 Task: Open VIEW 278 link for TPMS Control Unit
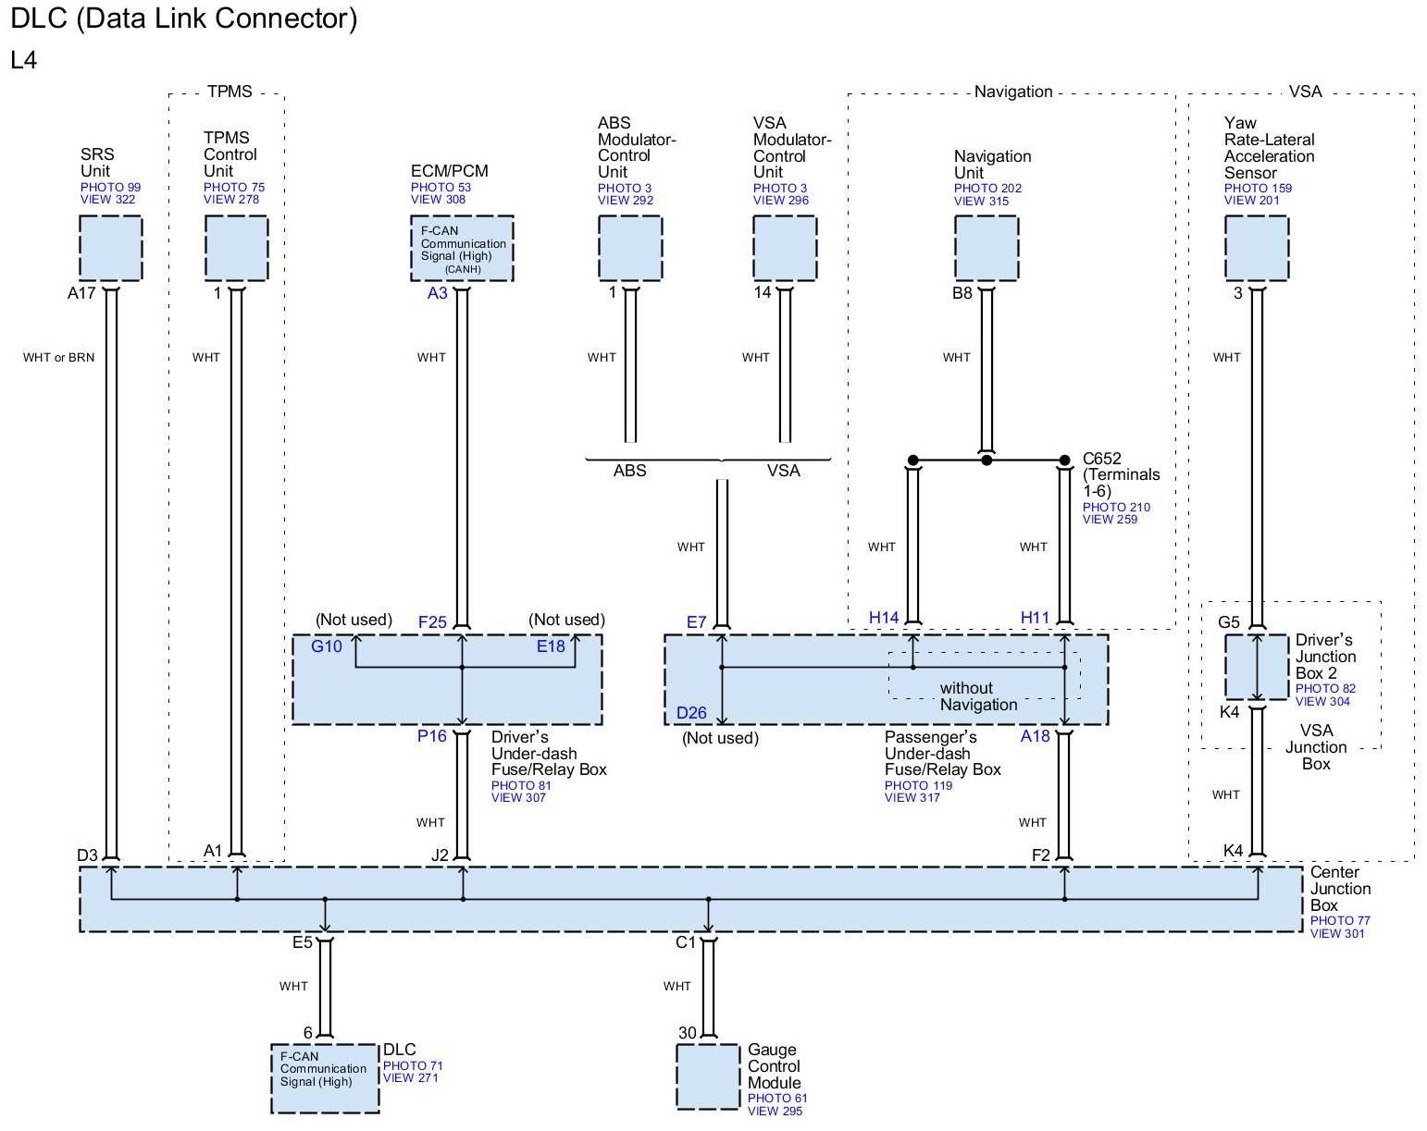[x=231, y=199]
